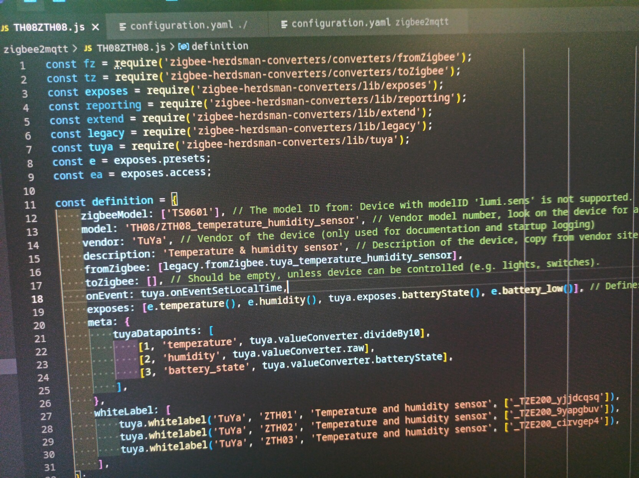Open the 'configuration.yaml zigbee2mqtt' tab
The image size is (639, 478).
(x=367, y=23)
